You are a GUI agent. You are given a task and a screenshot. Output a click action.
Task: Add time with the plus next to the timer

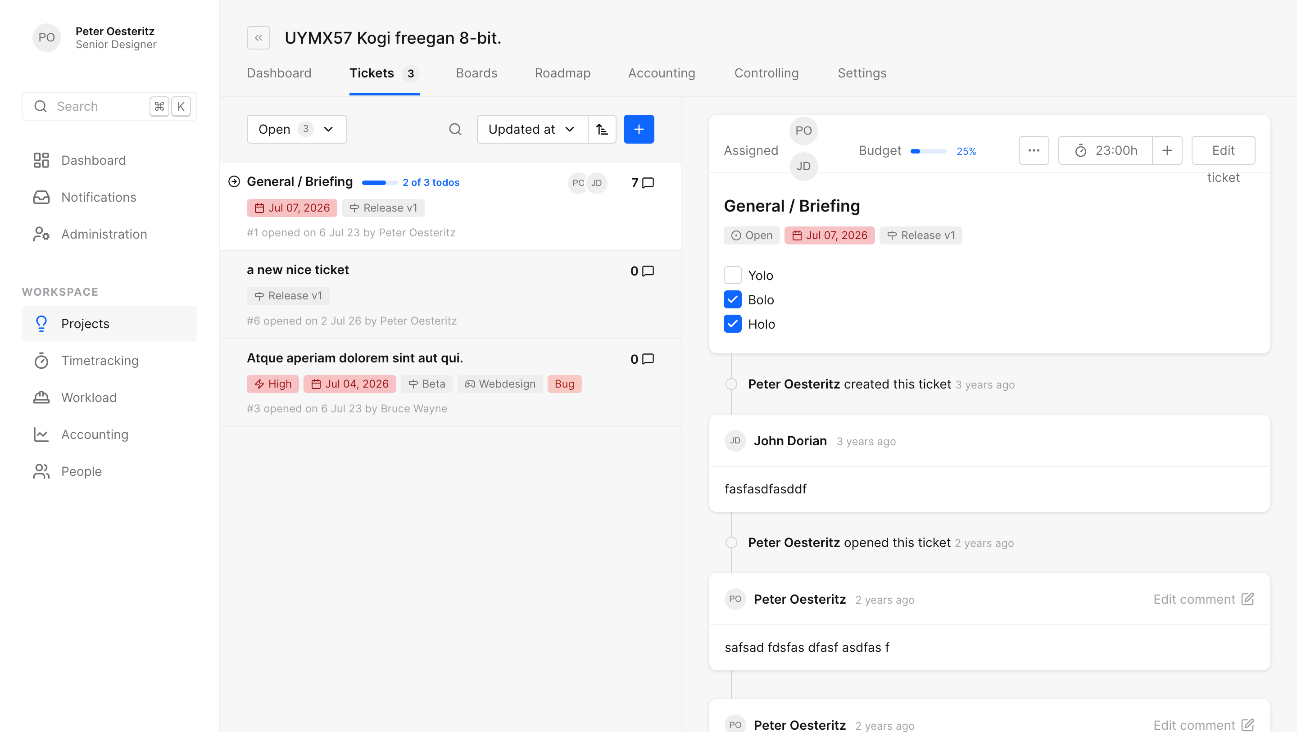tap(1167, 150)
